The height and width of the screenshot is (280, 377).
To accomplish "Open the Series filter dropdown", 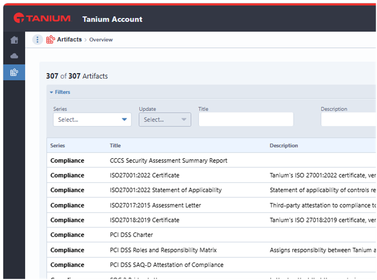I will point(92,119).
